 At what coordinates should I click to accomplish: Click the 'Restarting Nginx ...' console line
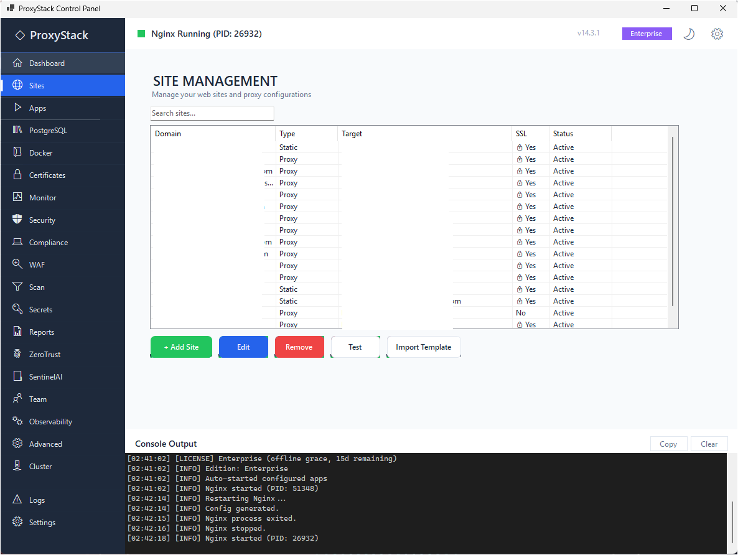point(207,498)
